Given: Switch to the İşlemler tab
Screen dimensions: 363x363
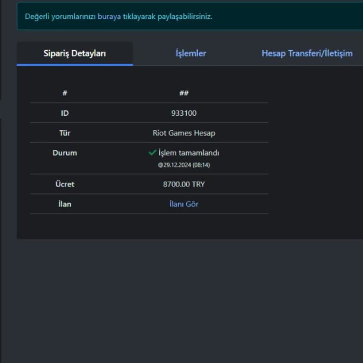Looking at the screenshot, I should [191, 53].
